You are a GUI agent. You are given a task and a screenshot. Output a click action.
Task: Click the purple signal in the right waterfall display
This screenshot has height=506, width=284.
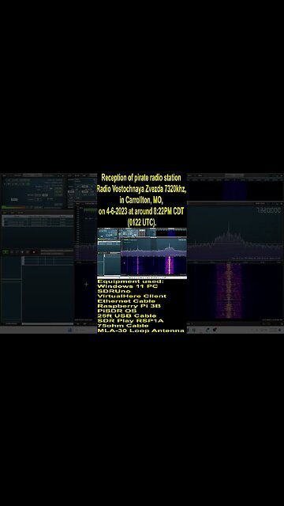(229, 291)
